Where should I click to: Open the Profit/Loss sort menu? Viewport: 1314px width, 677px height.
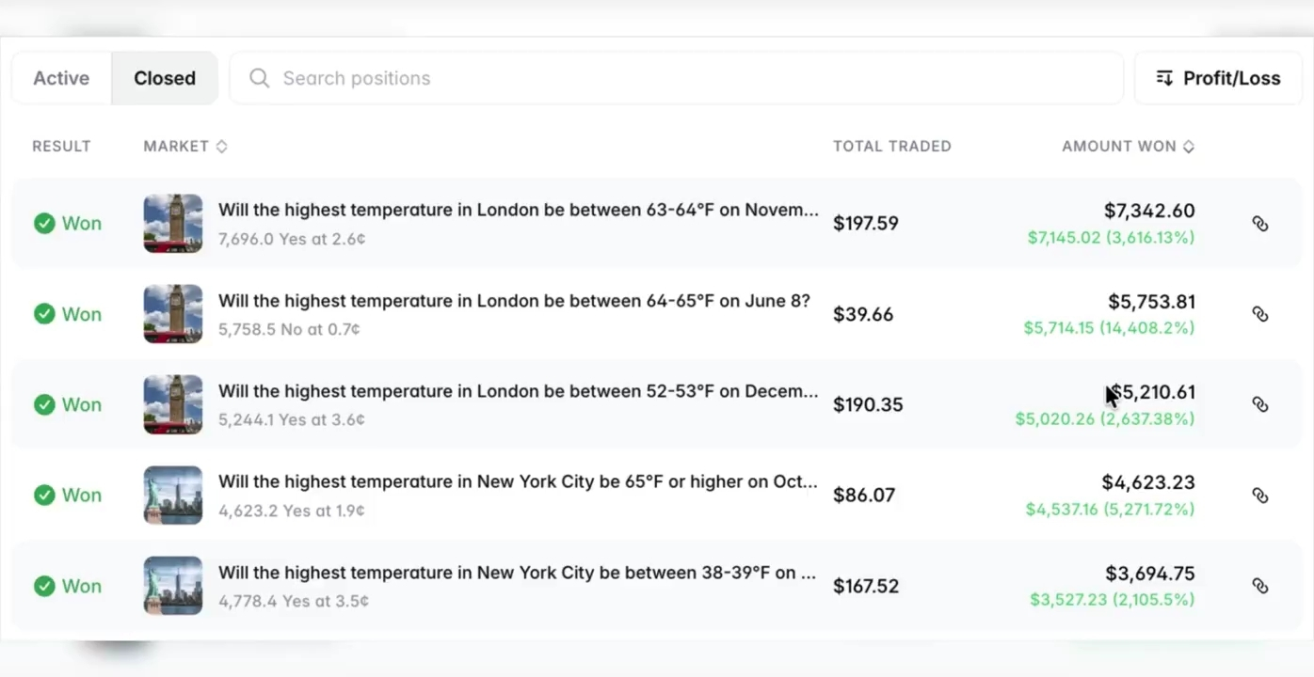tap(1218, 78)
